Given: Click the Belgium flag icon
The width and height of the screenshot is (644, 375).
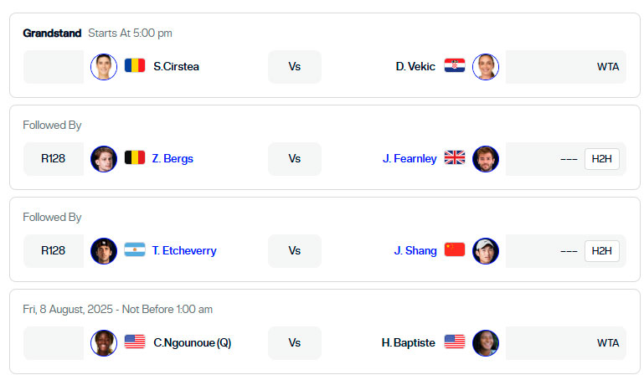Looking at the screenshot, I should (135, 157).
